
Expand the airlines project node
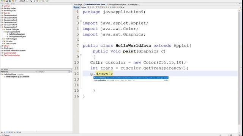[x=1, y=6]
